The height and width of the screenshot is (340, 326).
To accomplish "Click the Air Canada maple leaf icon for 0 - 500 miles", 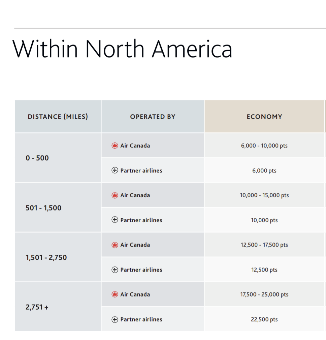I will tap(115, 146).
